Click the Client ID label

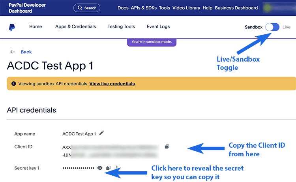(x=23, y=147)
